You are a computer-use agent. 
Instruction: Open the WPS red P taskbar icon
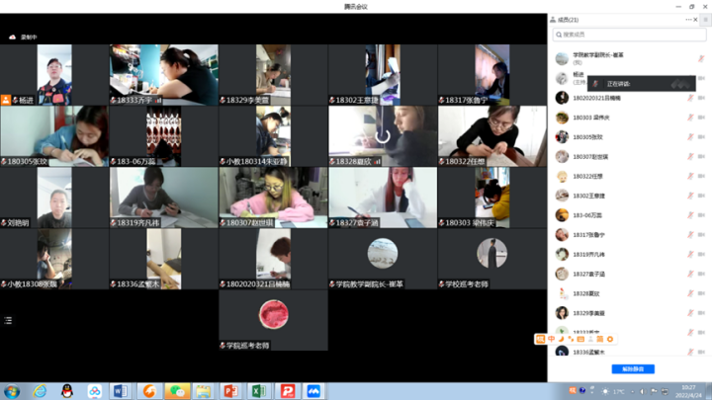(287, 391)
